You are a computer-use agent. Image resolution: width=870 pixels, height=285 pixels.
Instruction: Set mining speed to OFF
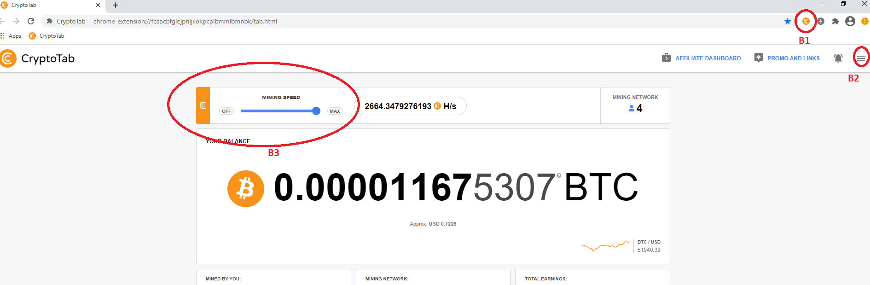(x=226, y=111)
